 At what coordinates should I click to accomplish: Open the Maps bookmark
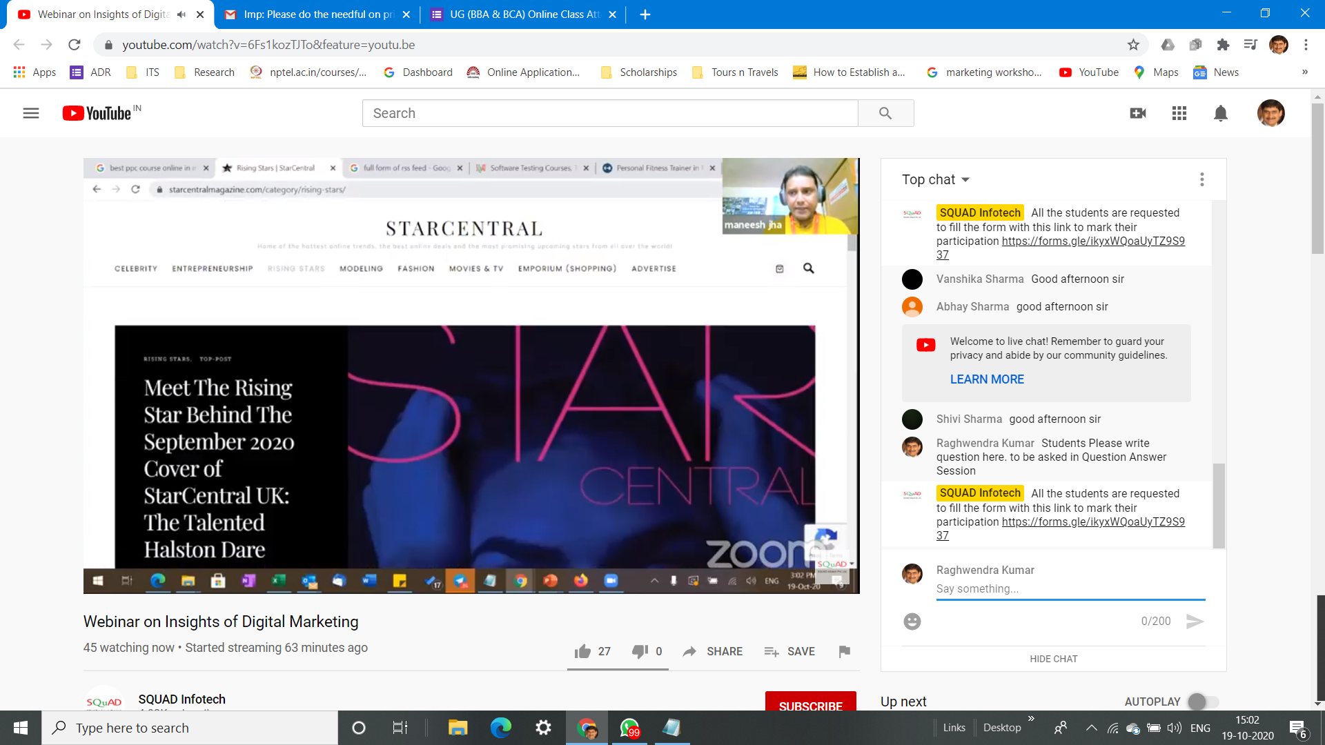coord(1156,72)
